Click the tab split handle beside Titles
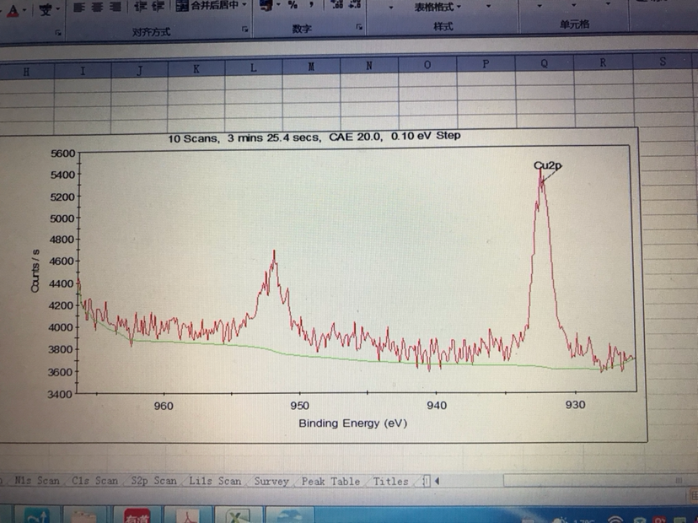This screenshot has width=698, height=523. point(427,481)
